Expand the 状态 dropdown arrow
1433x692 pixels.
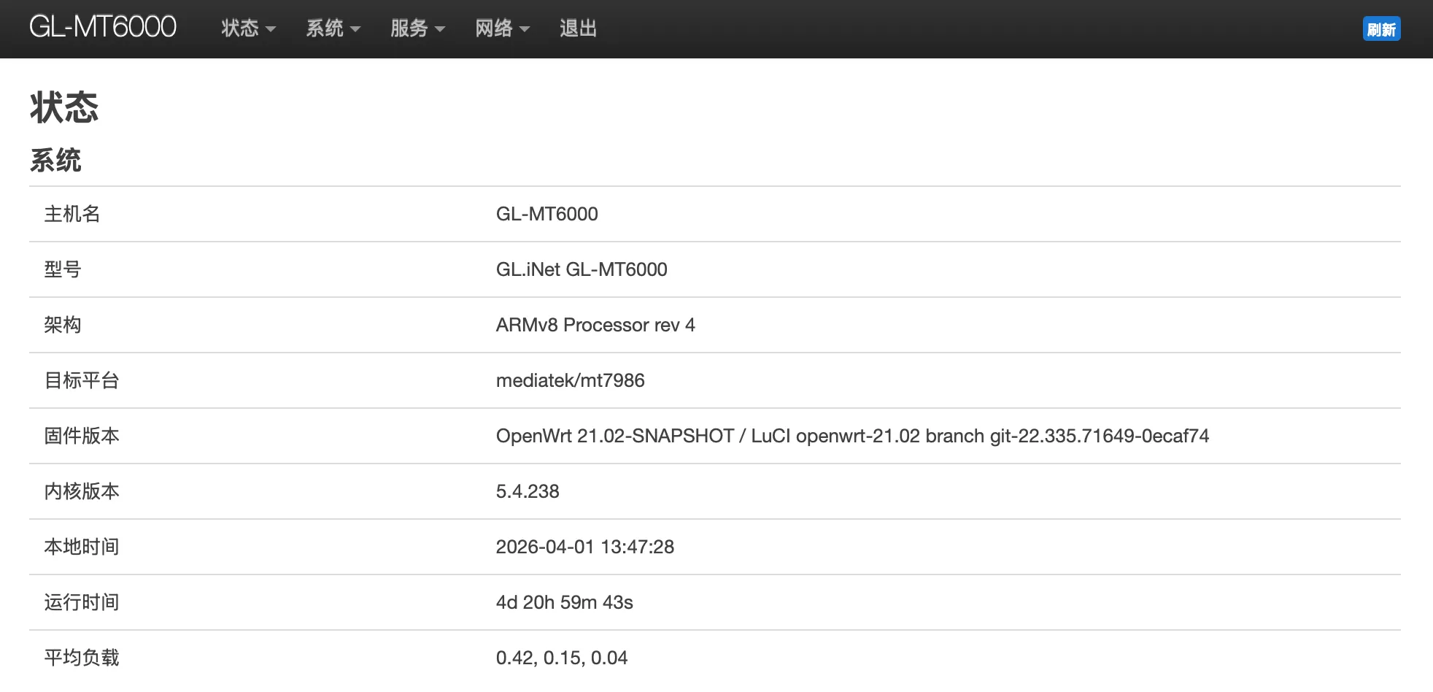click(271, 30)
